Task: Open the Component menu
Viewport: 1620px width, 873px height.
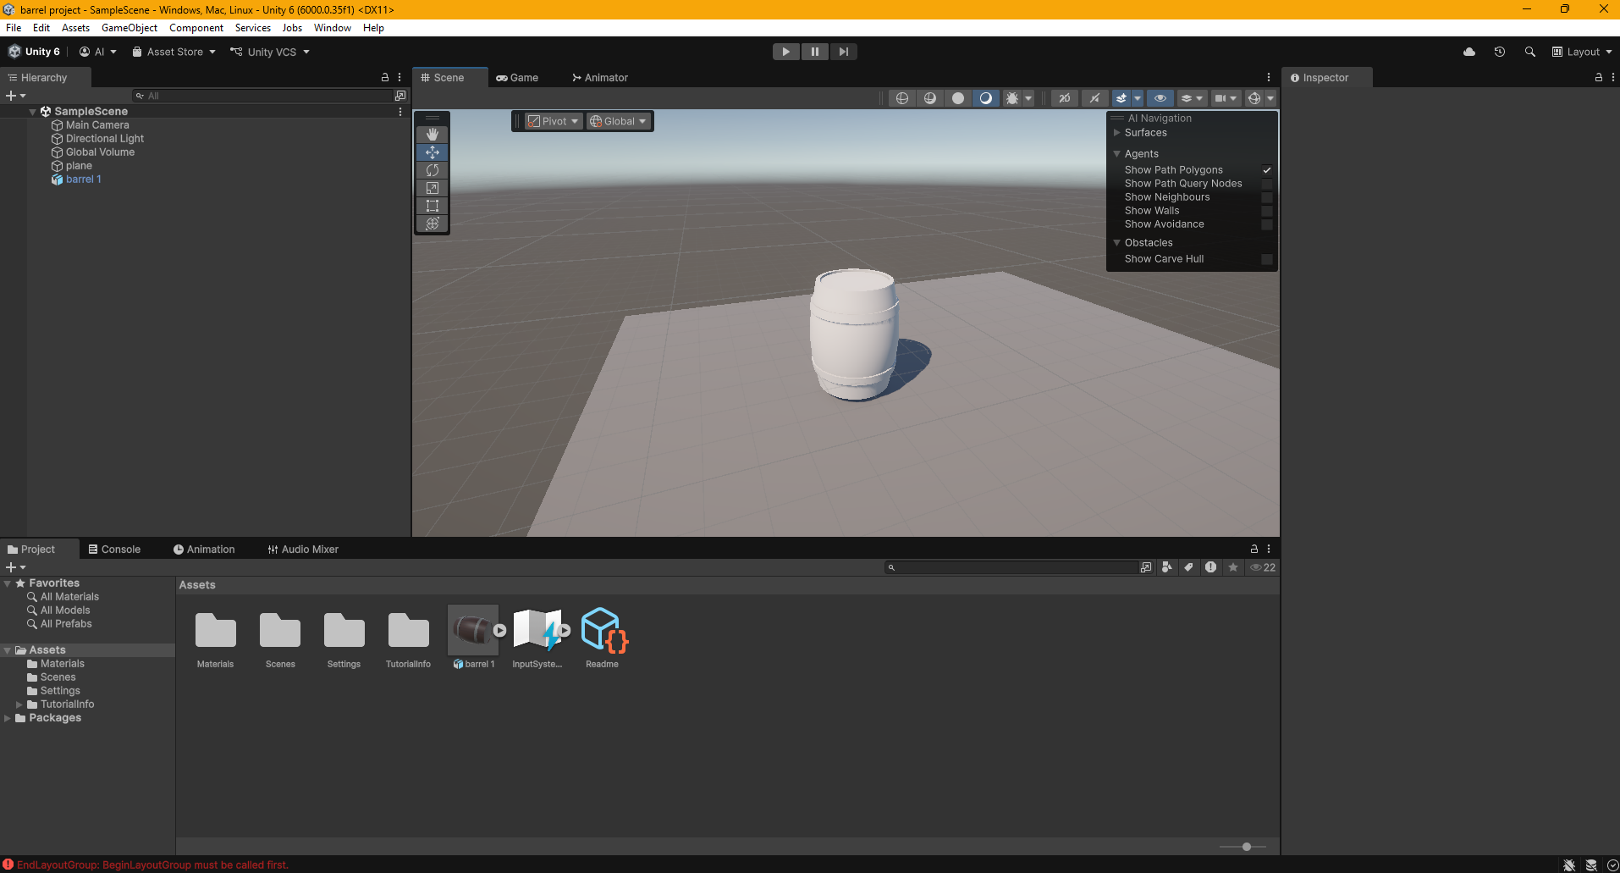Action: click(196, 28)
